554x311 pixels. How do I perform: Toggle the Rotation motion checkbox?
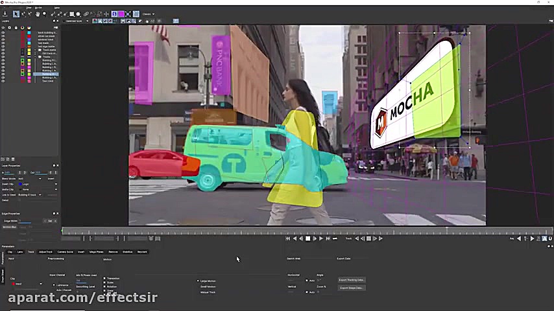pos(104,286)
